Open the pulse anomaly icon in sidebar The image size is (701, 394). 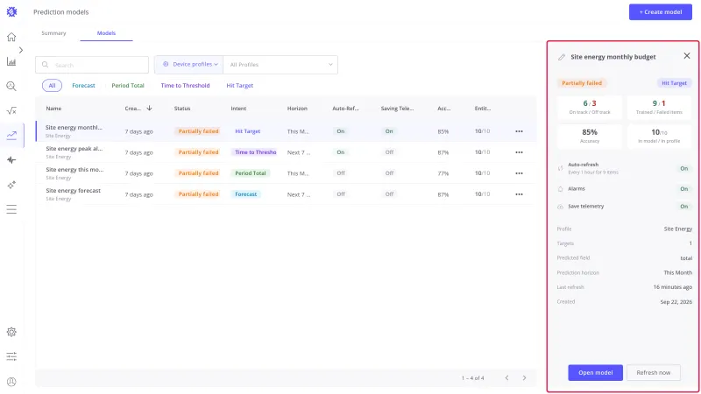(x=11, y=160)
